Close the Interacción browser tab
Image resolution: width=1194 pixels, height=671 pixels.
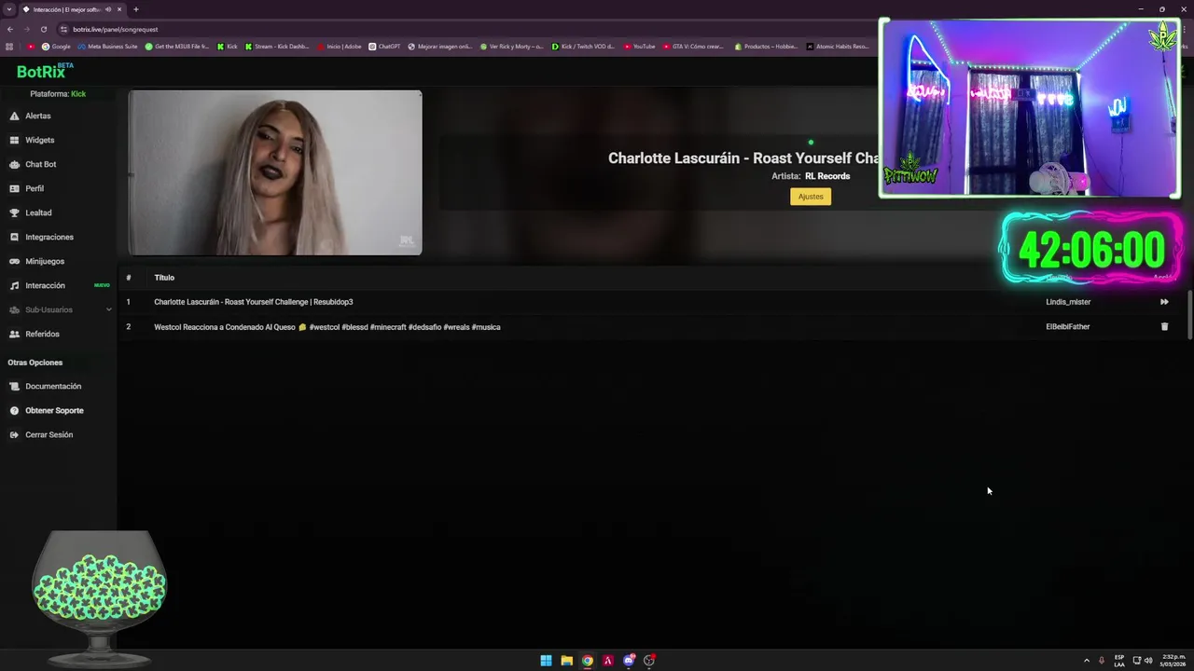119,9
